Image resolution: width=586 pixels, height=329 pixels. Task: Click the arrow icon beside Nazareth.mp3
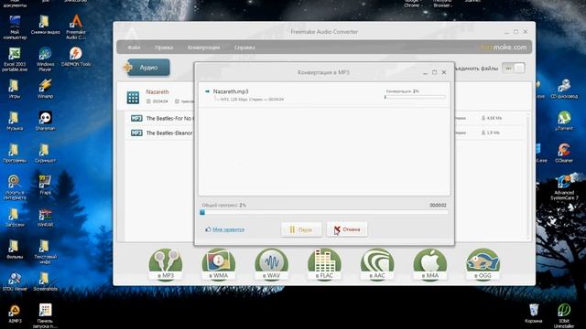(x=208, y=91)
